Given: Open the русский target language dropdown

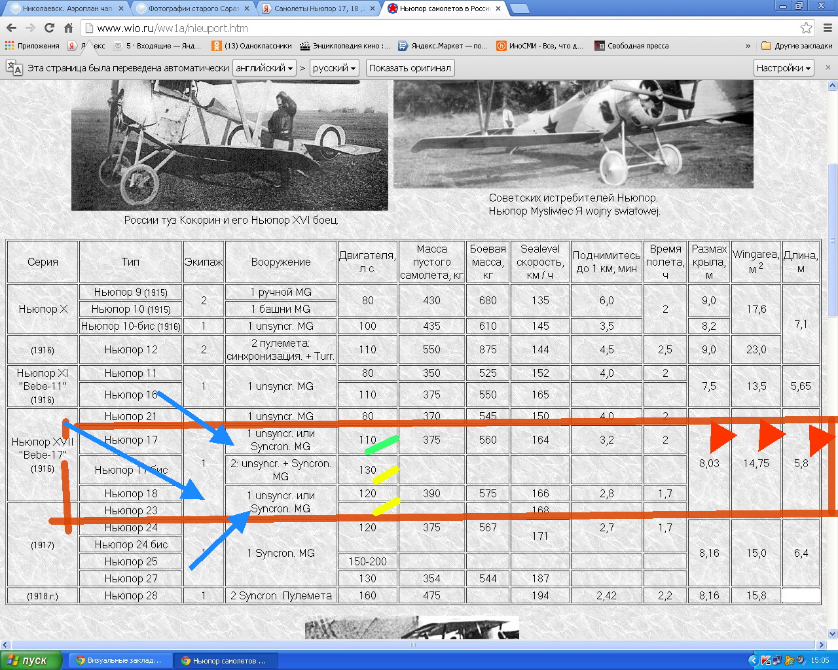Looking at the screenshot, I should (334, 68).
